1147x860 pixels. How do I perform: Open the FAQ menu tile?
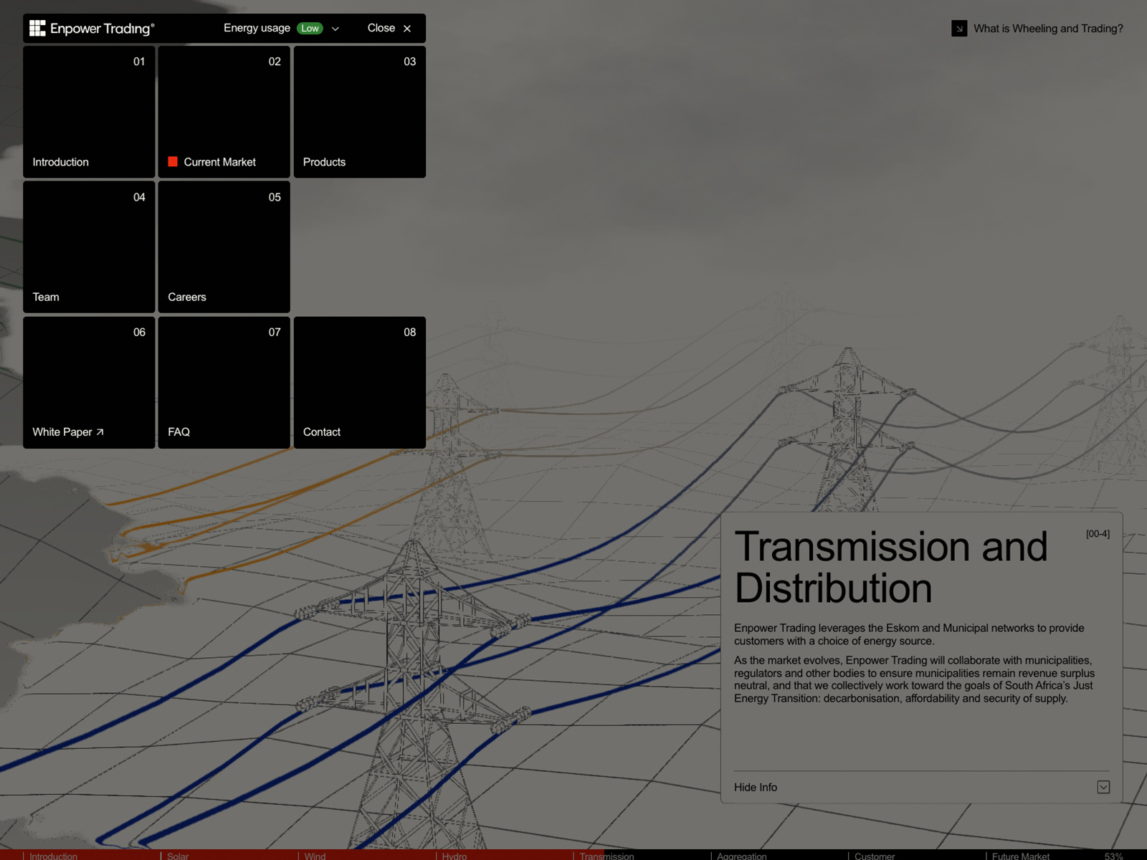pos(224,382)
